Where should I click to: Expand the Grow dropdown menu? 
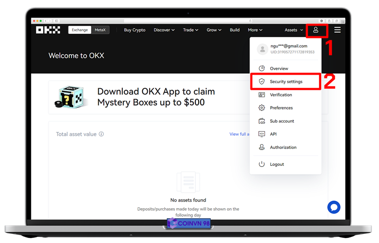click(214, 30)
